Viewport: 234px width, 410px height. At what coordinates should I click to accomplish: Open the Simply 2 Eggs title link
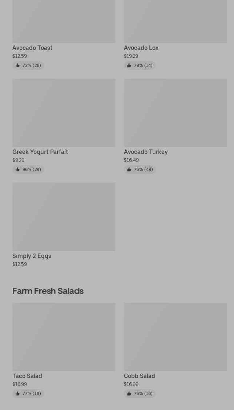click(x=32, y=256)
